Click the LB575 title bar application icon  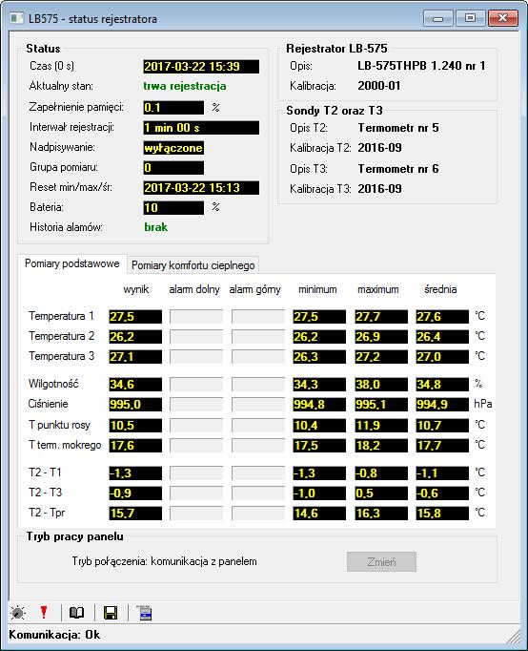tap(16, 18)
